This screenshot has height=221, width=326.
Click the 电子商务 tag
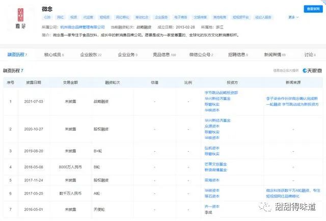pyautogui.click(x=180, y=17)
